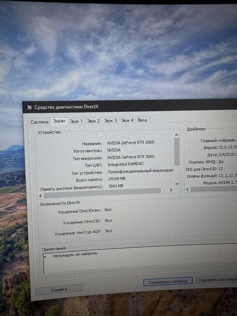Click inside the Примечания notes box
This screenshot has height=316, width=237.
[140, 260]
